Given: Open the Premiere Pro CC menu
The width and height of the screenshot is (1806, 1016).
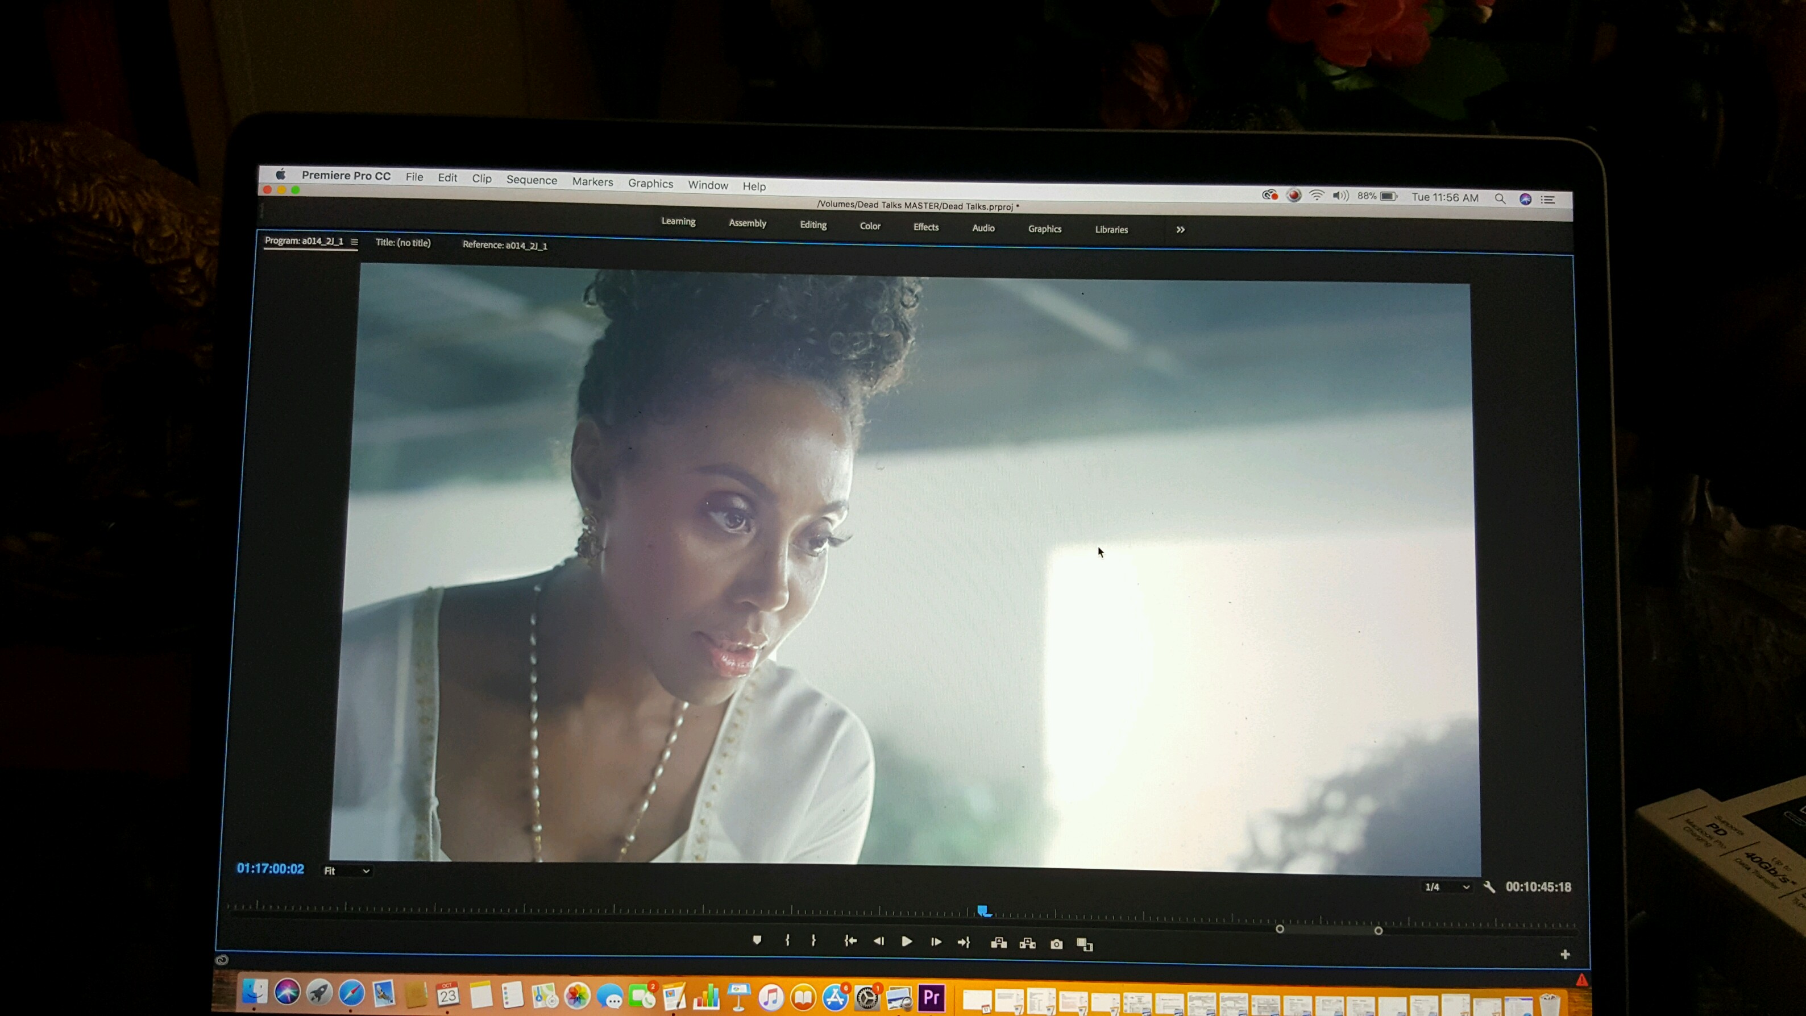Looking at the screenshot, I should pos(346,176).
